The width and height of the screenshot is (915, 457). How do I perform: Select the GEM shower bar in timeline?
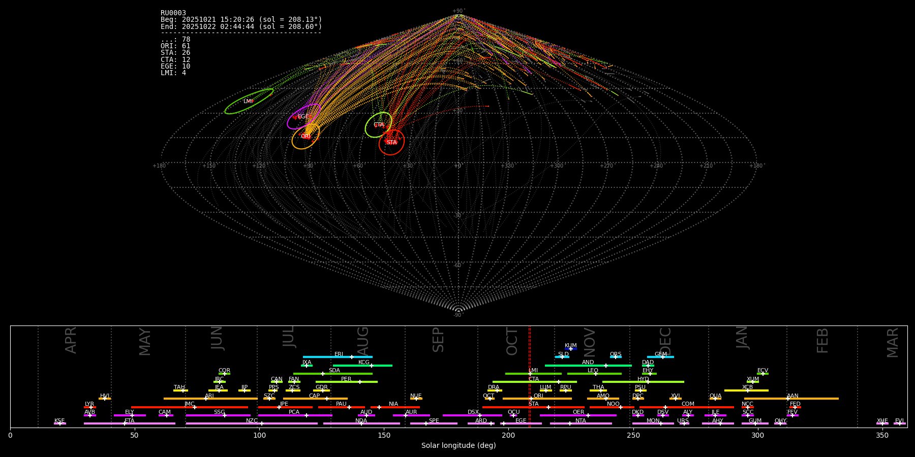[x=660, y=357]
